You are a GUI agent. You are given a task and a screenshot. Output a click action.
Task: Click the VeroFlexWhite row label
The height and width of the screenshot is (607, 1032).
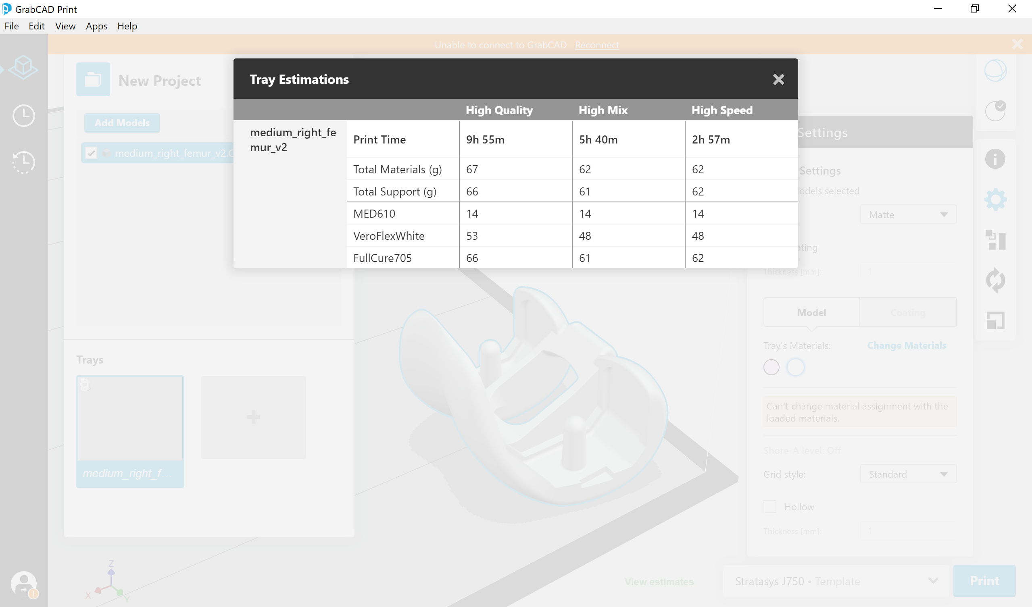[x=389, y=236]
